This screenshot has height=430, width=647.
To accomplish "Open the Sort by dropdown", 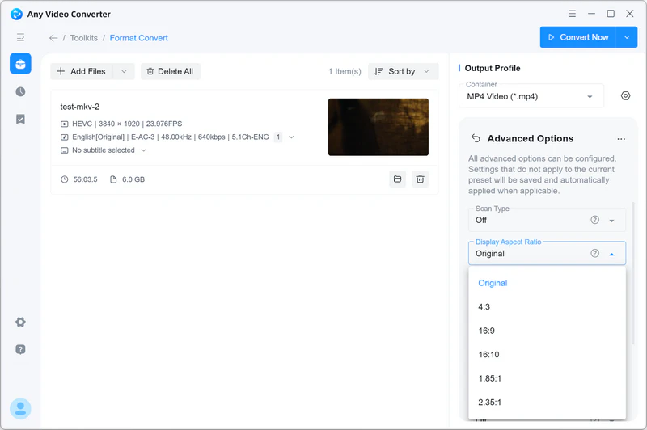I will click(x=403, y=71).
